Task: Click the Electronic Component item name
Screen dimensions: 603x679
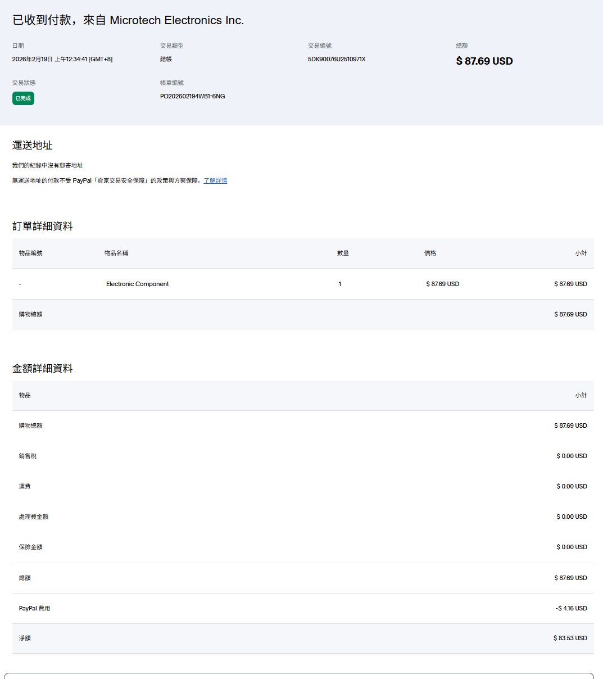Action: [137, 284]
